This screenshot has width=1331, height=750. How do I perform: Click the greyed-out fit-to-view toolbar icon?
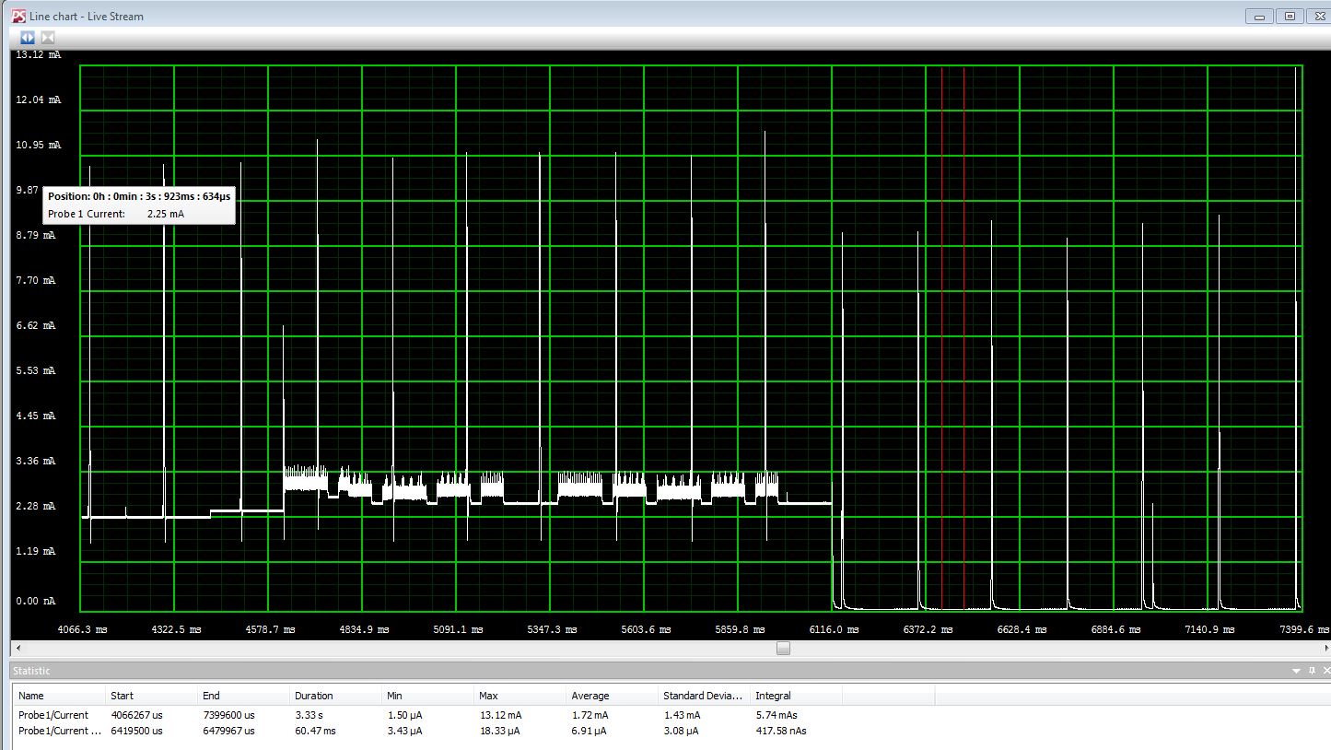[48, 38]
